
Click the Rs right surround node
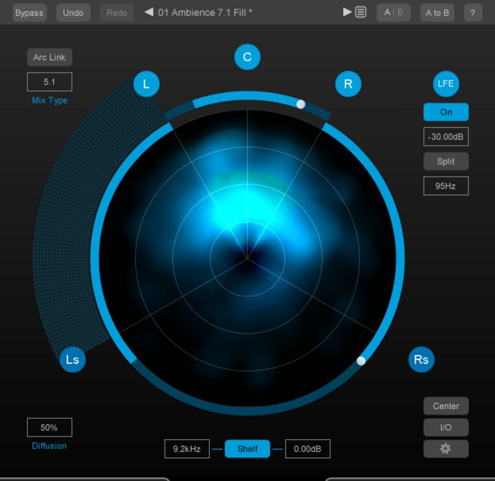pyautogui.click(x=421, y=359)
